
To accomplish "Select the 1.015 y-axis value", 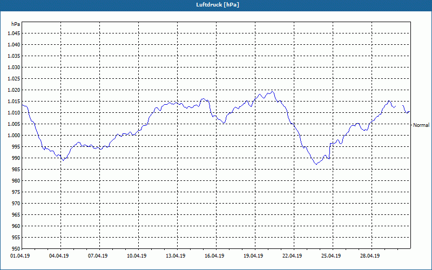I will 15,102.
